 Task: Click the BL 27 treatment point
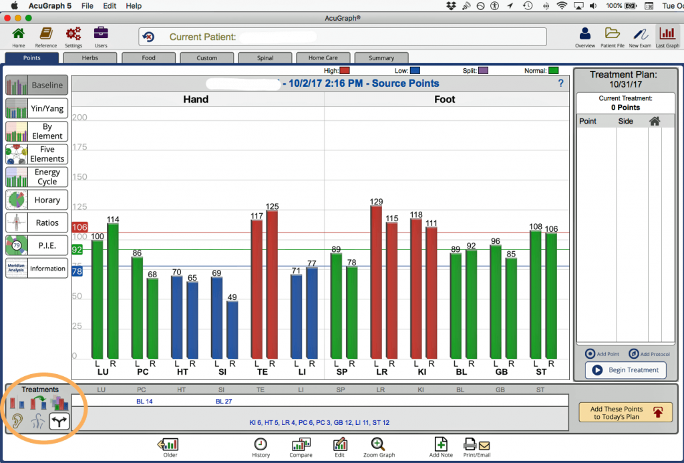pyautogui.click(x=224, y=402)
